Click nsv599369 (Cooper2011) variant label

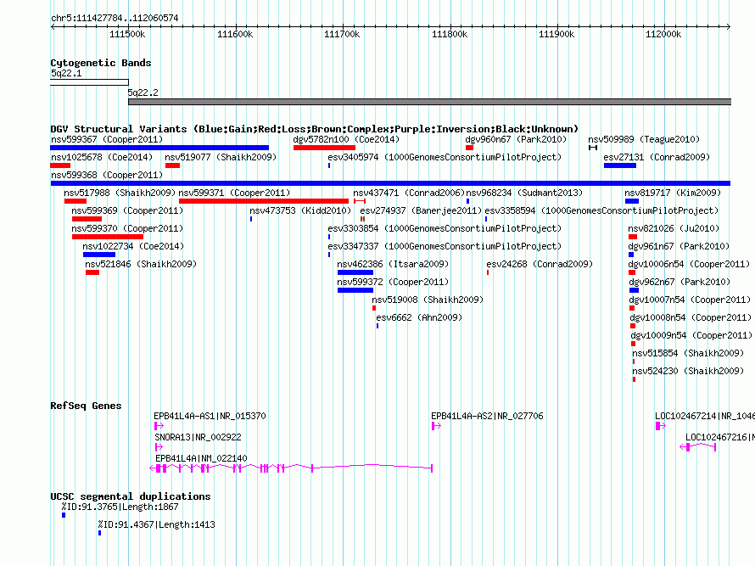point(127,211)
